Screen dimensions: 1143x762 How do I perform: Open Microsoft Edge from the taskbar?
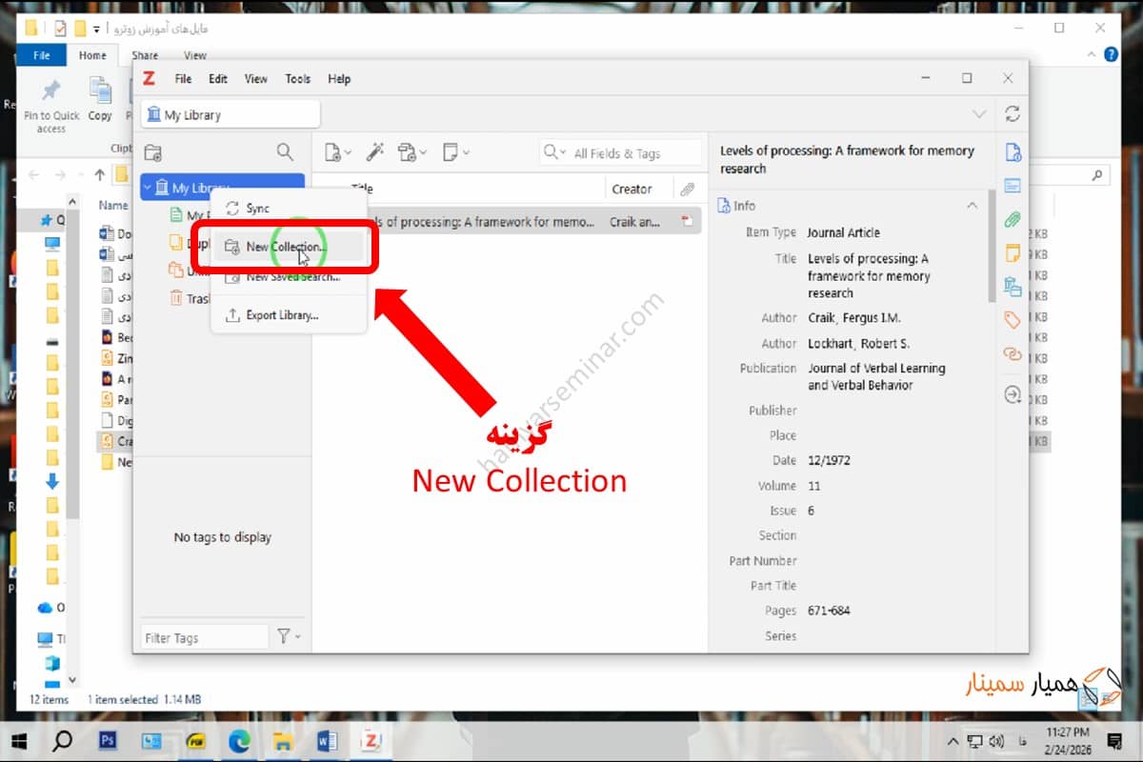[x=239, y=740]
